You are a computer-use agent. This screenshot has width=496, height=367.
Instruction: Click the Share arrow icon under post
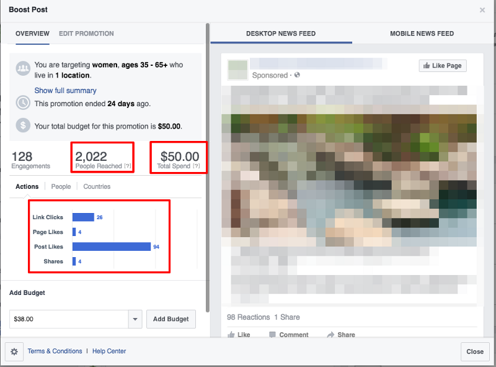point(330,335)
